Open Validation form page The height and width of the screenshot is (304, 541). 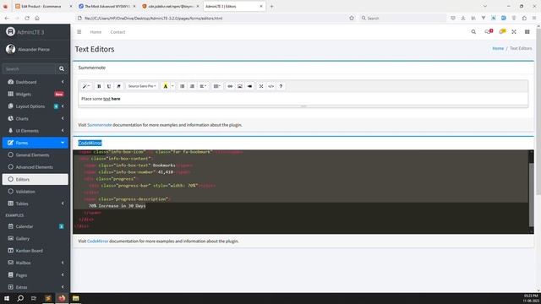click(36, 192)
